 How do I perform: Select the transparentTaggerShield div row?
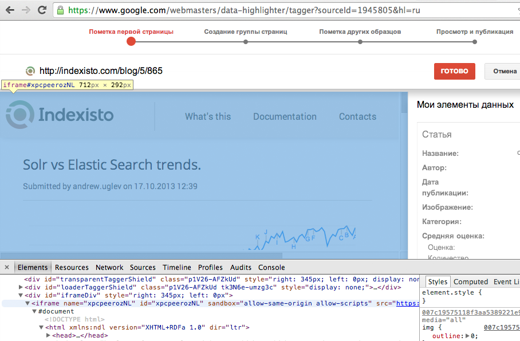tap(222, 279)
